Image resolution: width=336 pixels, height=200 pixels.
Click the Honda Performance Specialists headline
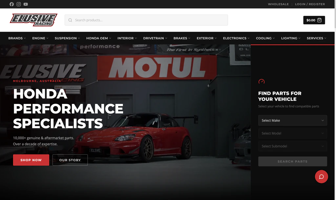[x=68, y=109]
